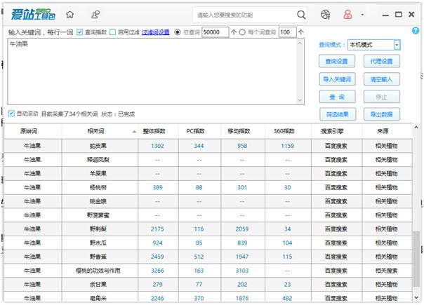The image size is (424, 305).
Task: Click the results table scroll-down arrow
Action: tap(416, 298)
